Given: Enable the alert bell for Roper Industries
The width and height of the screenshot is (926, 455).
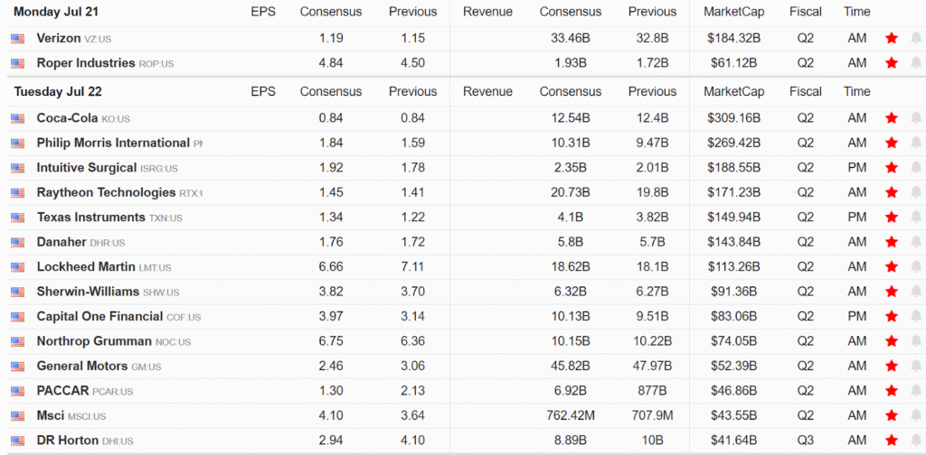Looking at the screenshot, I should [916, 62].
